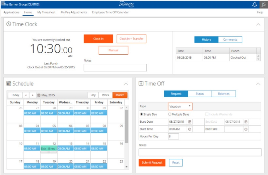Open the My Timesheet menu item
The height and width of the screenshot is (175, 268).
click(x=46, y=12)
